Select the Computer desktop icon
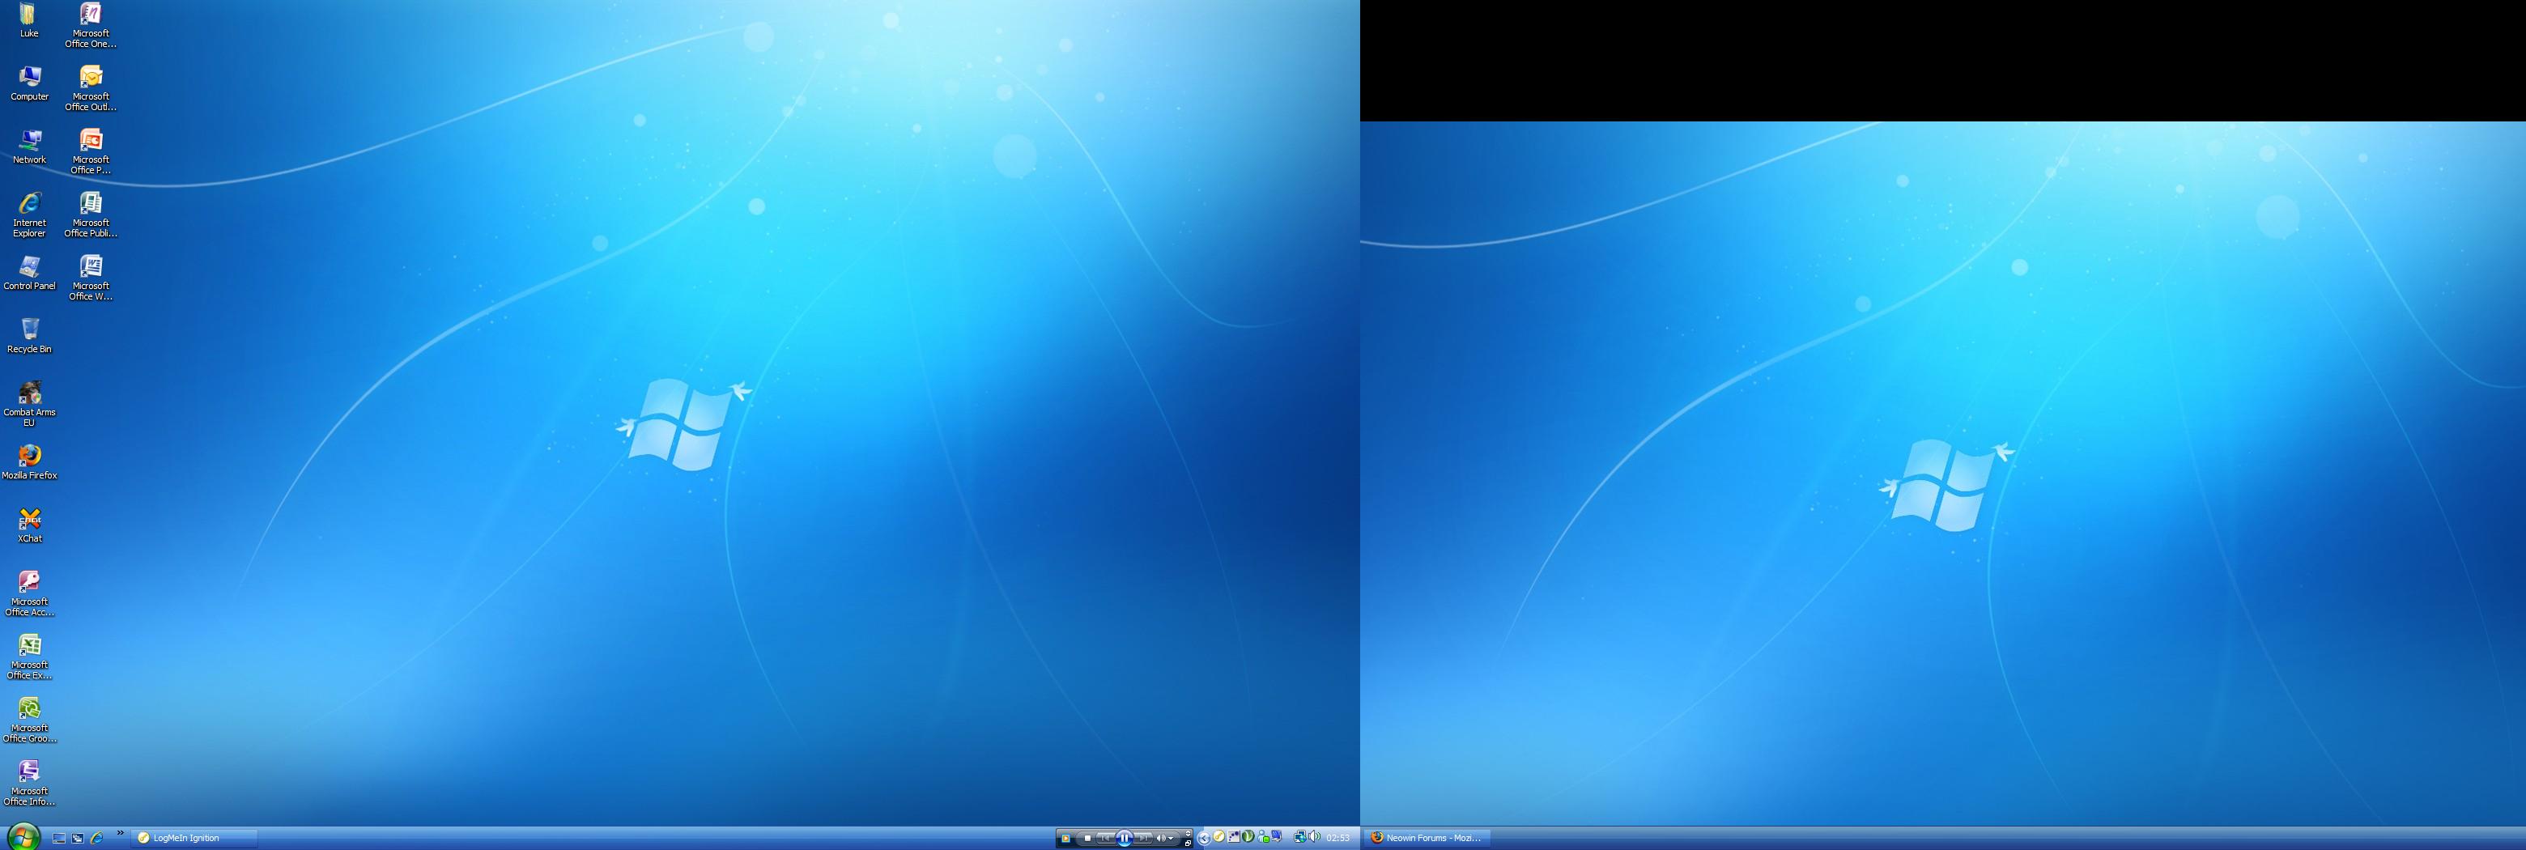This screenshot has height=850, width=2526. click(x=29, y=83)
